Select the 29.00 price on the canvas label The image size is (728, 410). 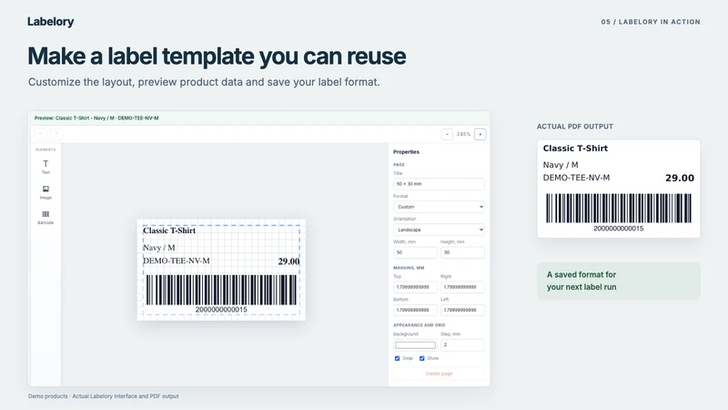click(288, 261)
